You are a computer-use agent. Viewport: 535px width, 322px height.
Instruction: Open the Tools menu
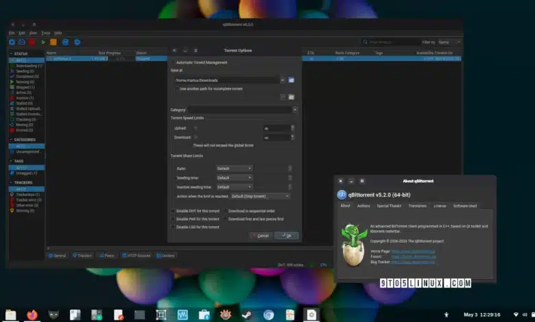point(45,33)
